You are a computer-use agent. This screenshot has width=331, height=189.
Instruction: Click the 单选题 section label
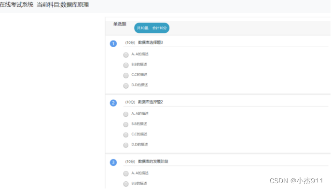pyautogui.click(x=120, y=24)
